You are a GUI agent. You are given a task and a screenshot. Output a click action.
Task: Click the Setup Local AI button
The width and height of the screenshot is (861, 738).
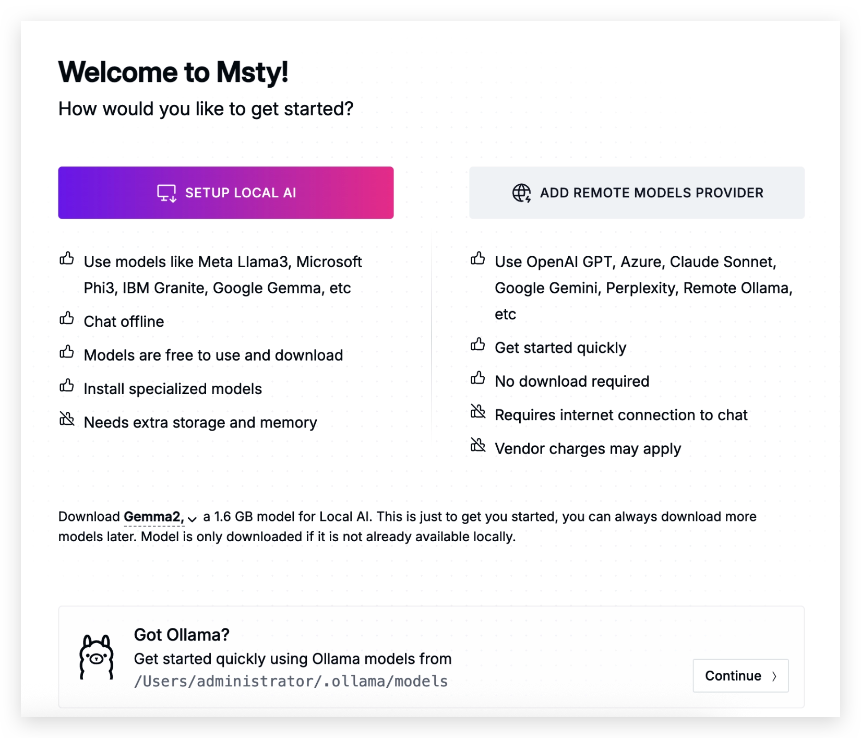click(225, 193)
